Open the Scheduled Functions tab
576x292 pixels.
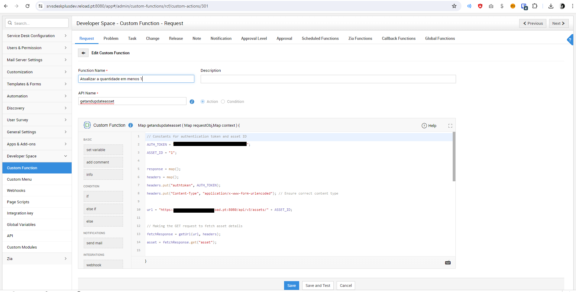coord(320,38)
